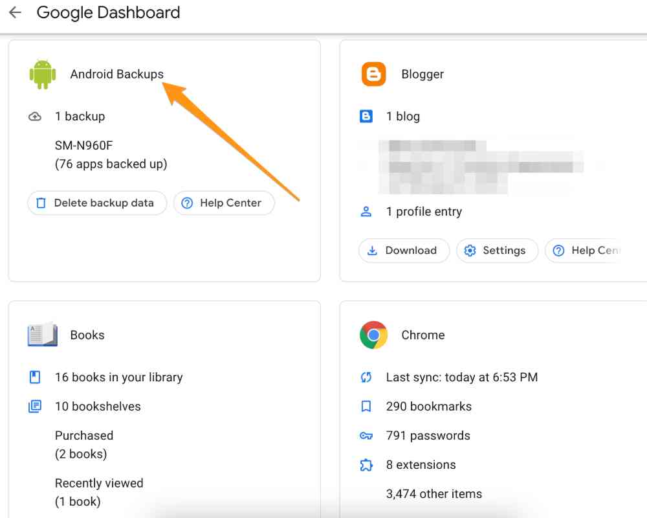Open Help Center in Android Backups card
Screen dimensions: 647x518
pyautogui.click(x=224, y=203)
